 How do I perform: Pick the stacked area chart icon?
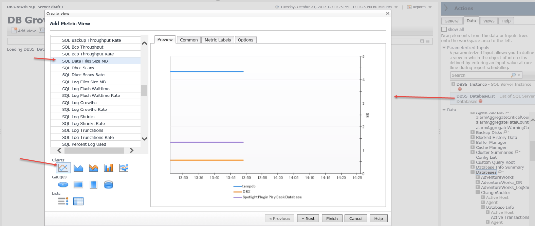(x=93, y=168)
